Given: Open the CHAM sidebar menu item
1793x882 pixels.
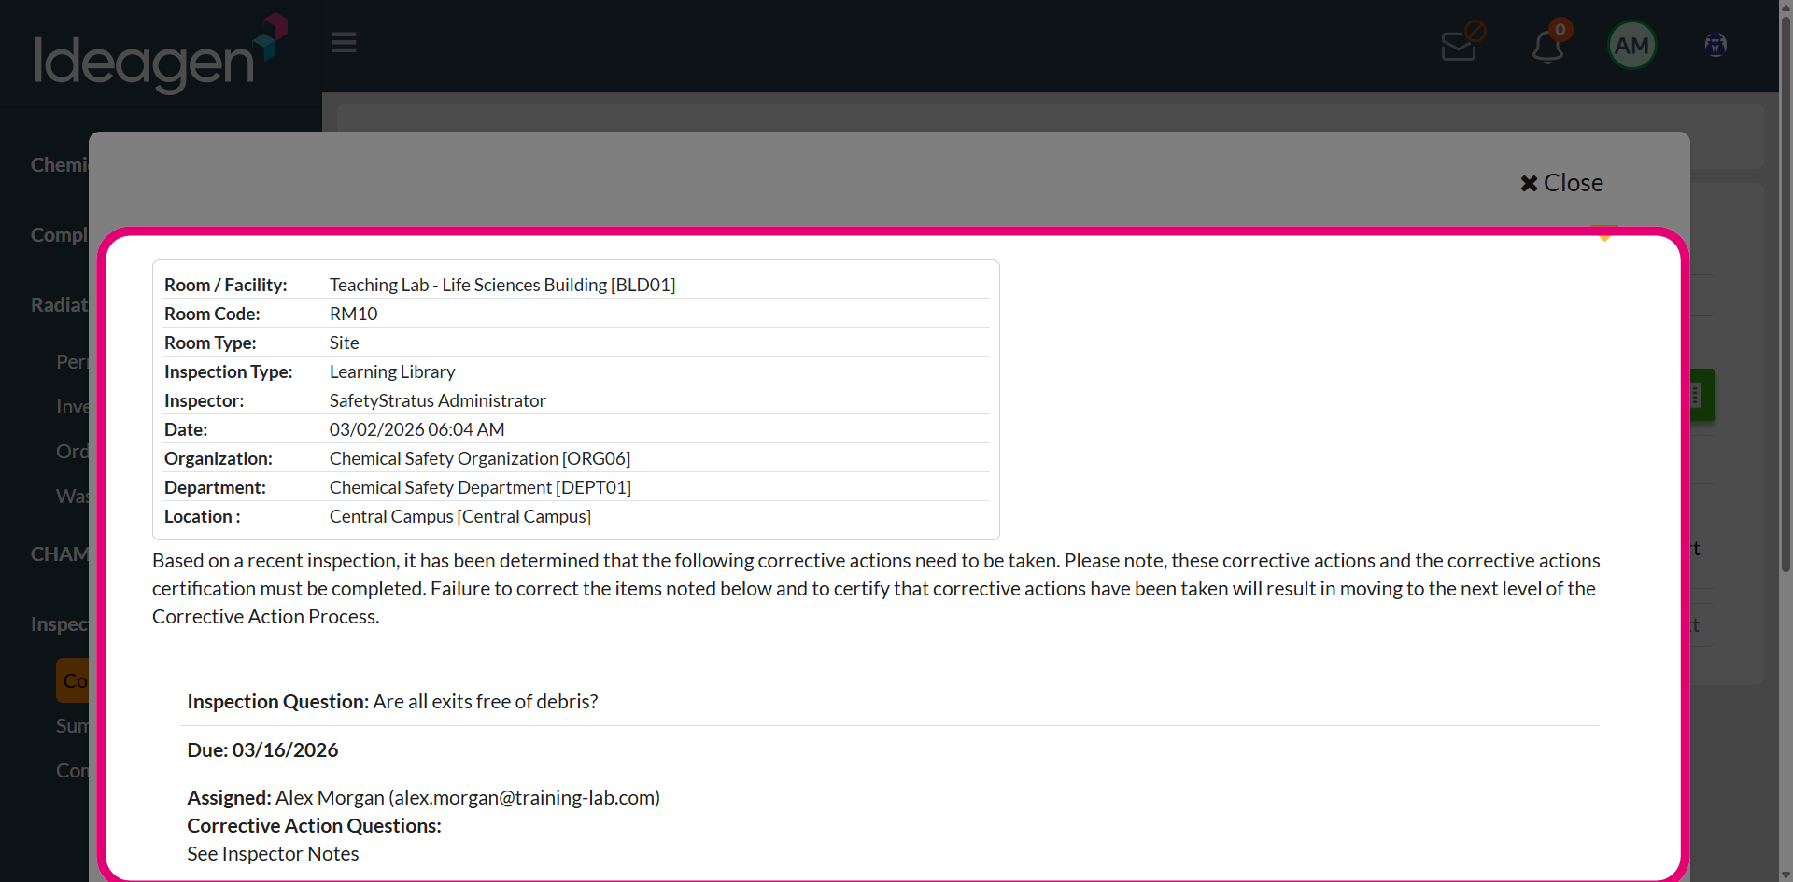Looking at the screenshot, I should tap(59, 554).
